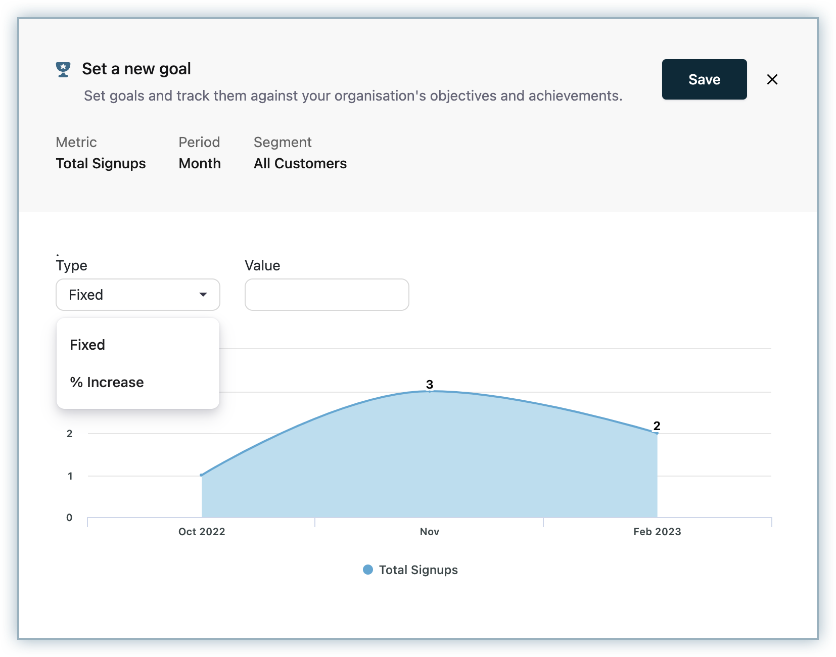Image resolution: width=836 pixels, height=657 pixels.
Task: Click the Nov x-axis label
Action: pyautogui.click(x=430, y=532)
